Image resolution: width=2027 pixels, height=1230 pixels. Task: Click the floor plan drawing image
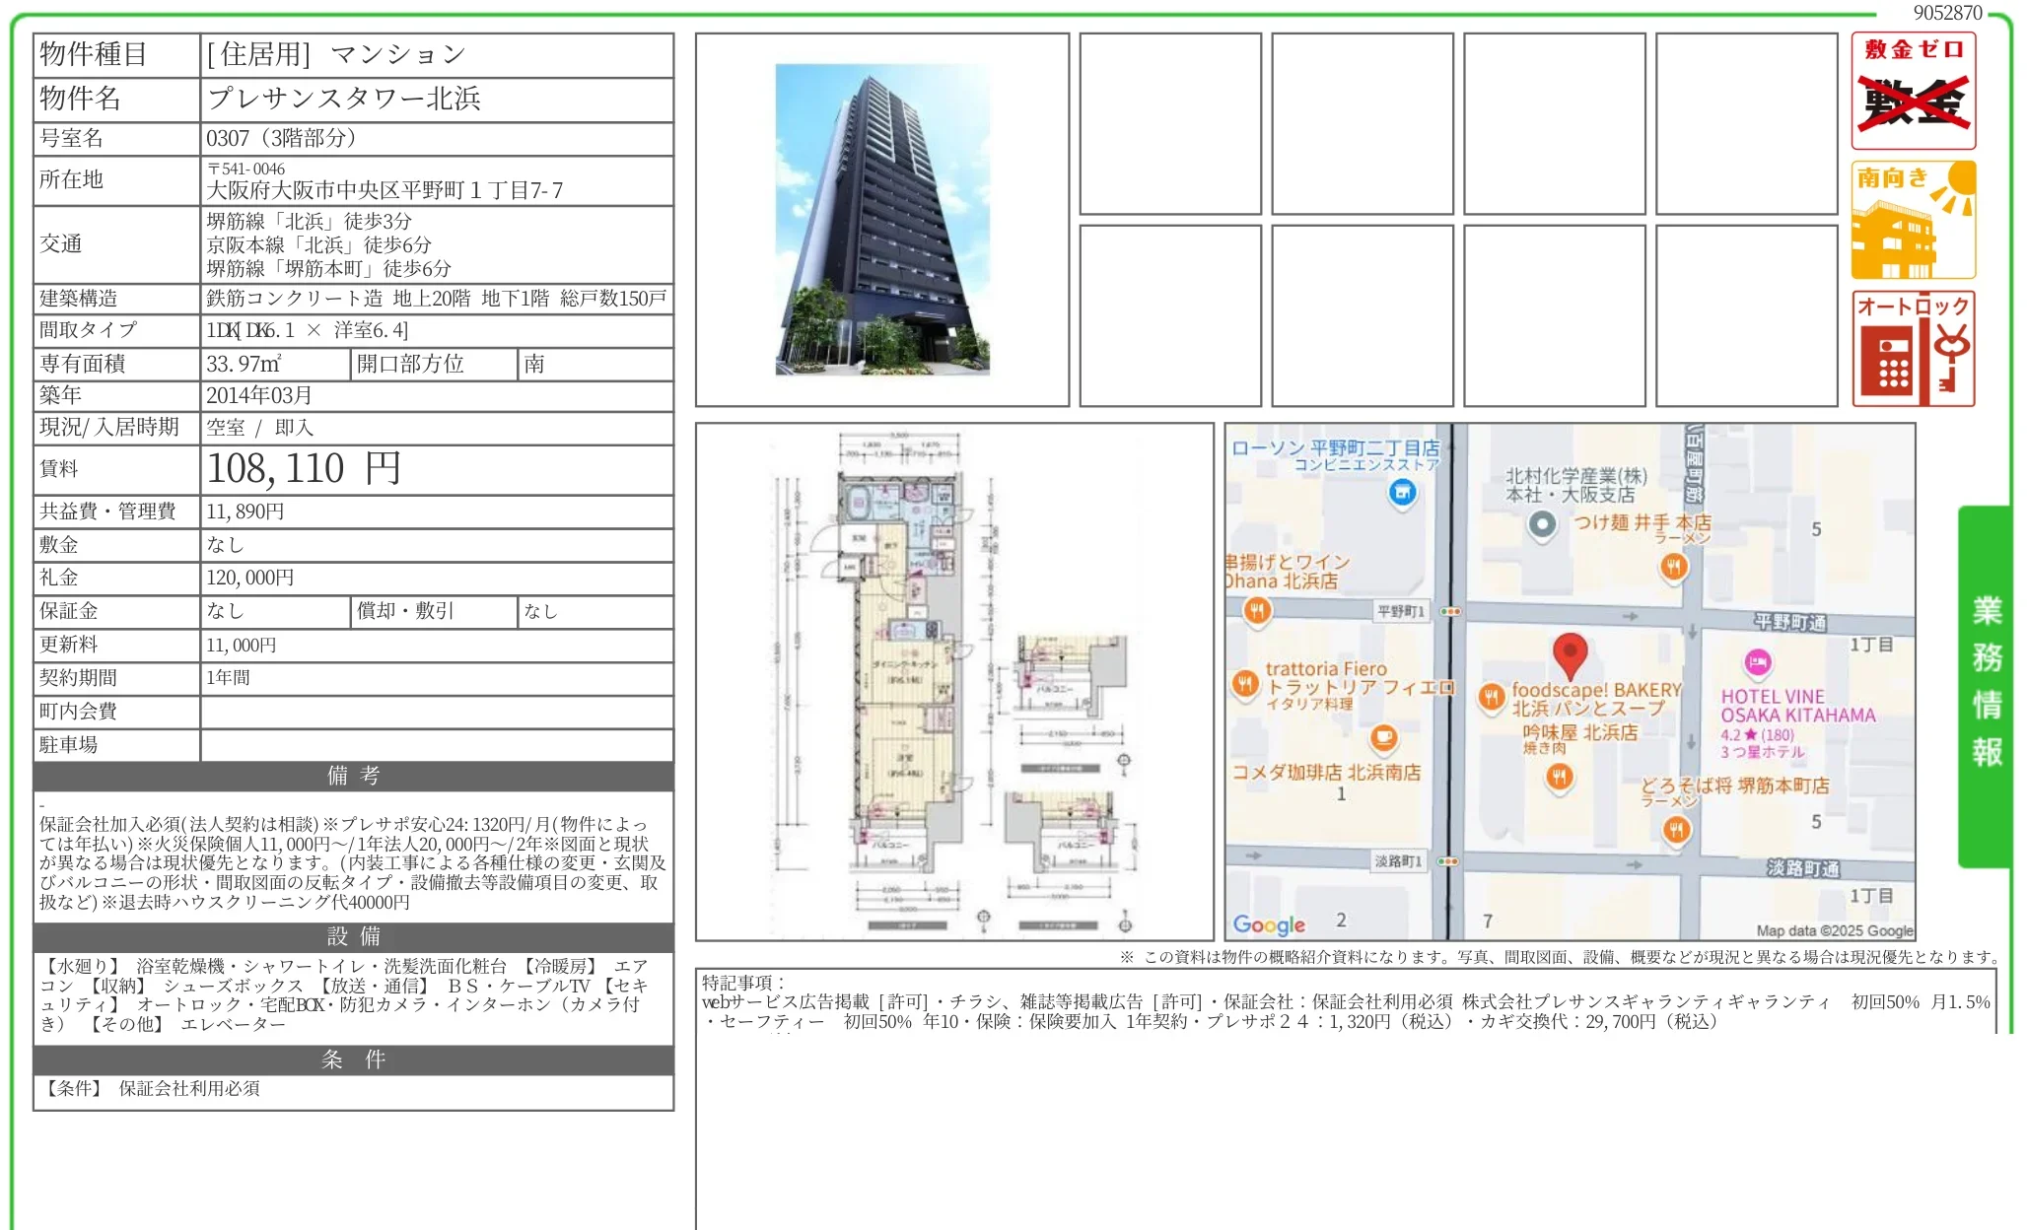(954, 682)
